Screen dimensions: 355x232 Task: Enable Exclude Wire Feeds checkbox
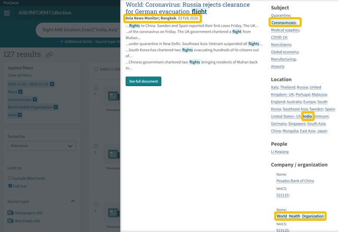point(10,178)
